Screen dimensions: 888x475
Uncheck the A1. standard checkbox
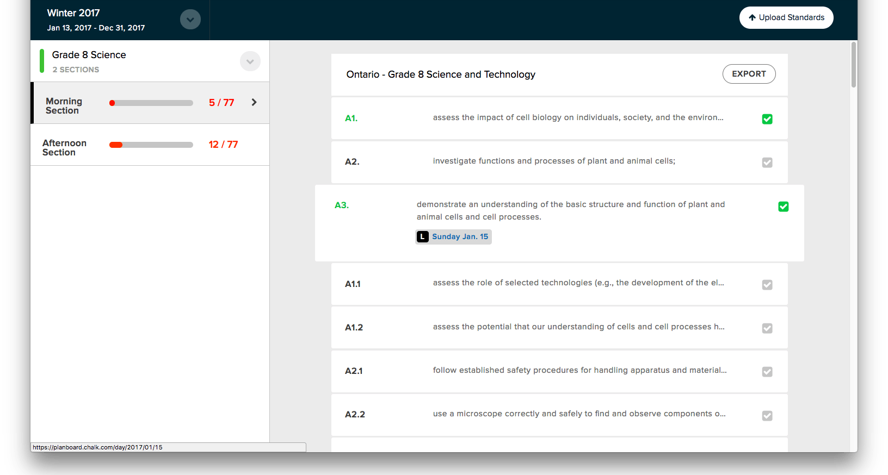767,119
